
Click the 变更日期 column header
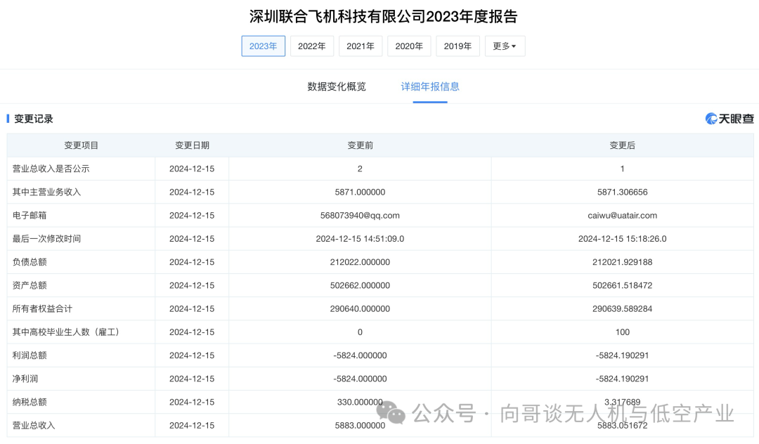coord(193,145)
